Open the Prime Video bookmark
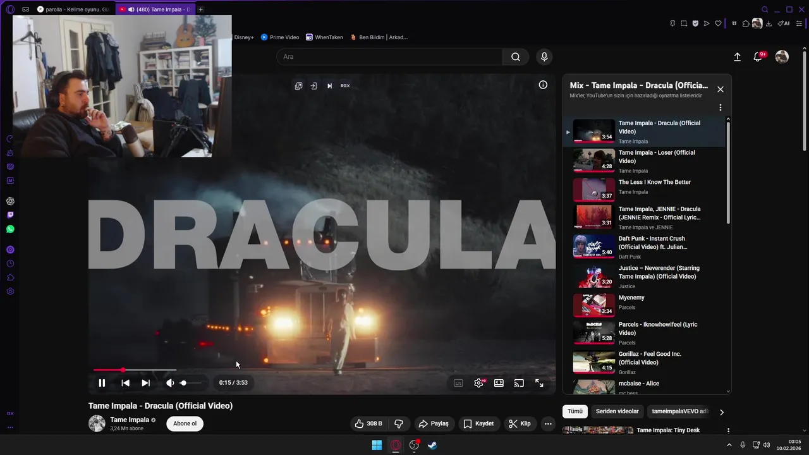The width and height of the screenshot is (809, 455). click(x=280, y=37)
